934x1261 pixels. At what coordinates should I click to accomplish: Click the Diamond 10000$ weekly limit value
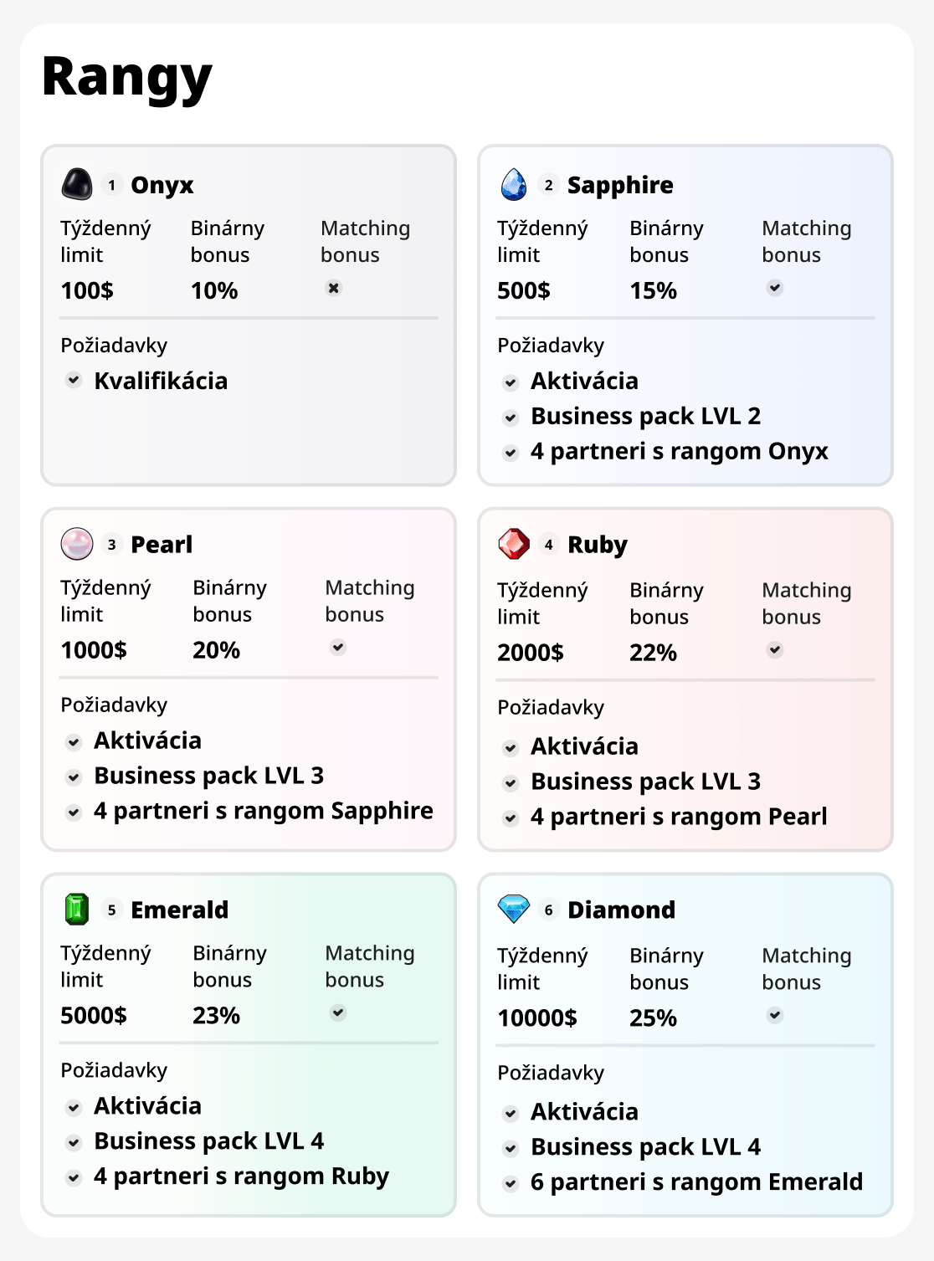[537, 1018]
